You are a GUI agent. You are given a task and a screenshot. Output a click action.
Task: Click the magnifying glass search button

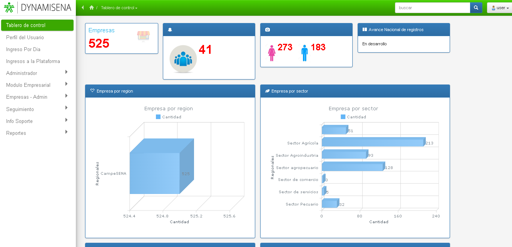476,8
